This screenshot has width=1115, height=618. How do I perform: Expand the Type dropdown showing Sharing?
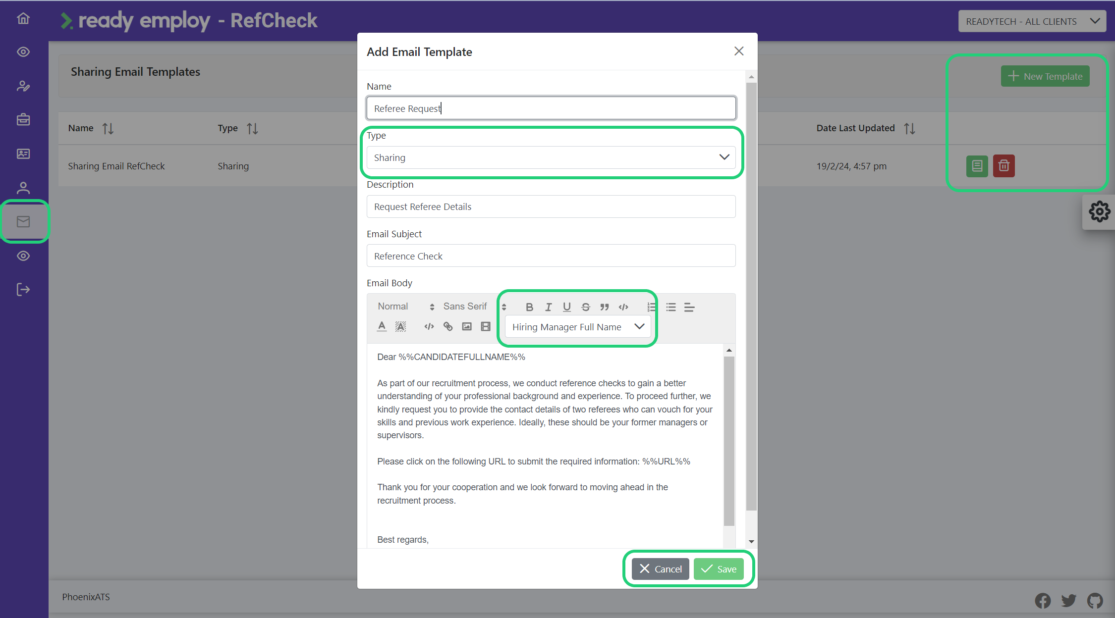click(551, 157)
